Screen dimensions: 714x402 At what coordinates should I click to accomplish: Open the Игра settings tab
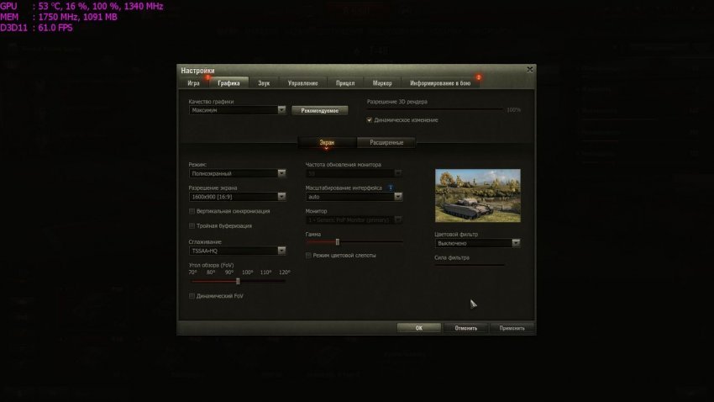pos(193,83)
